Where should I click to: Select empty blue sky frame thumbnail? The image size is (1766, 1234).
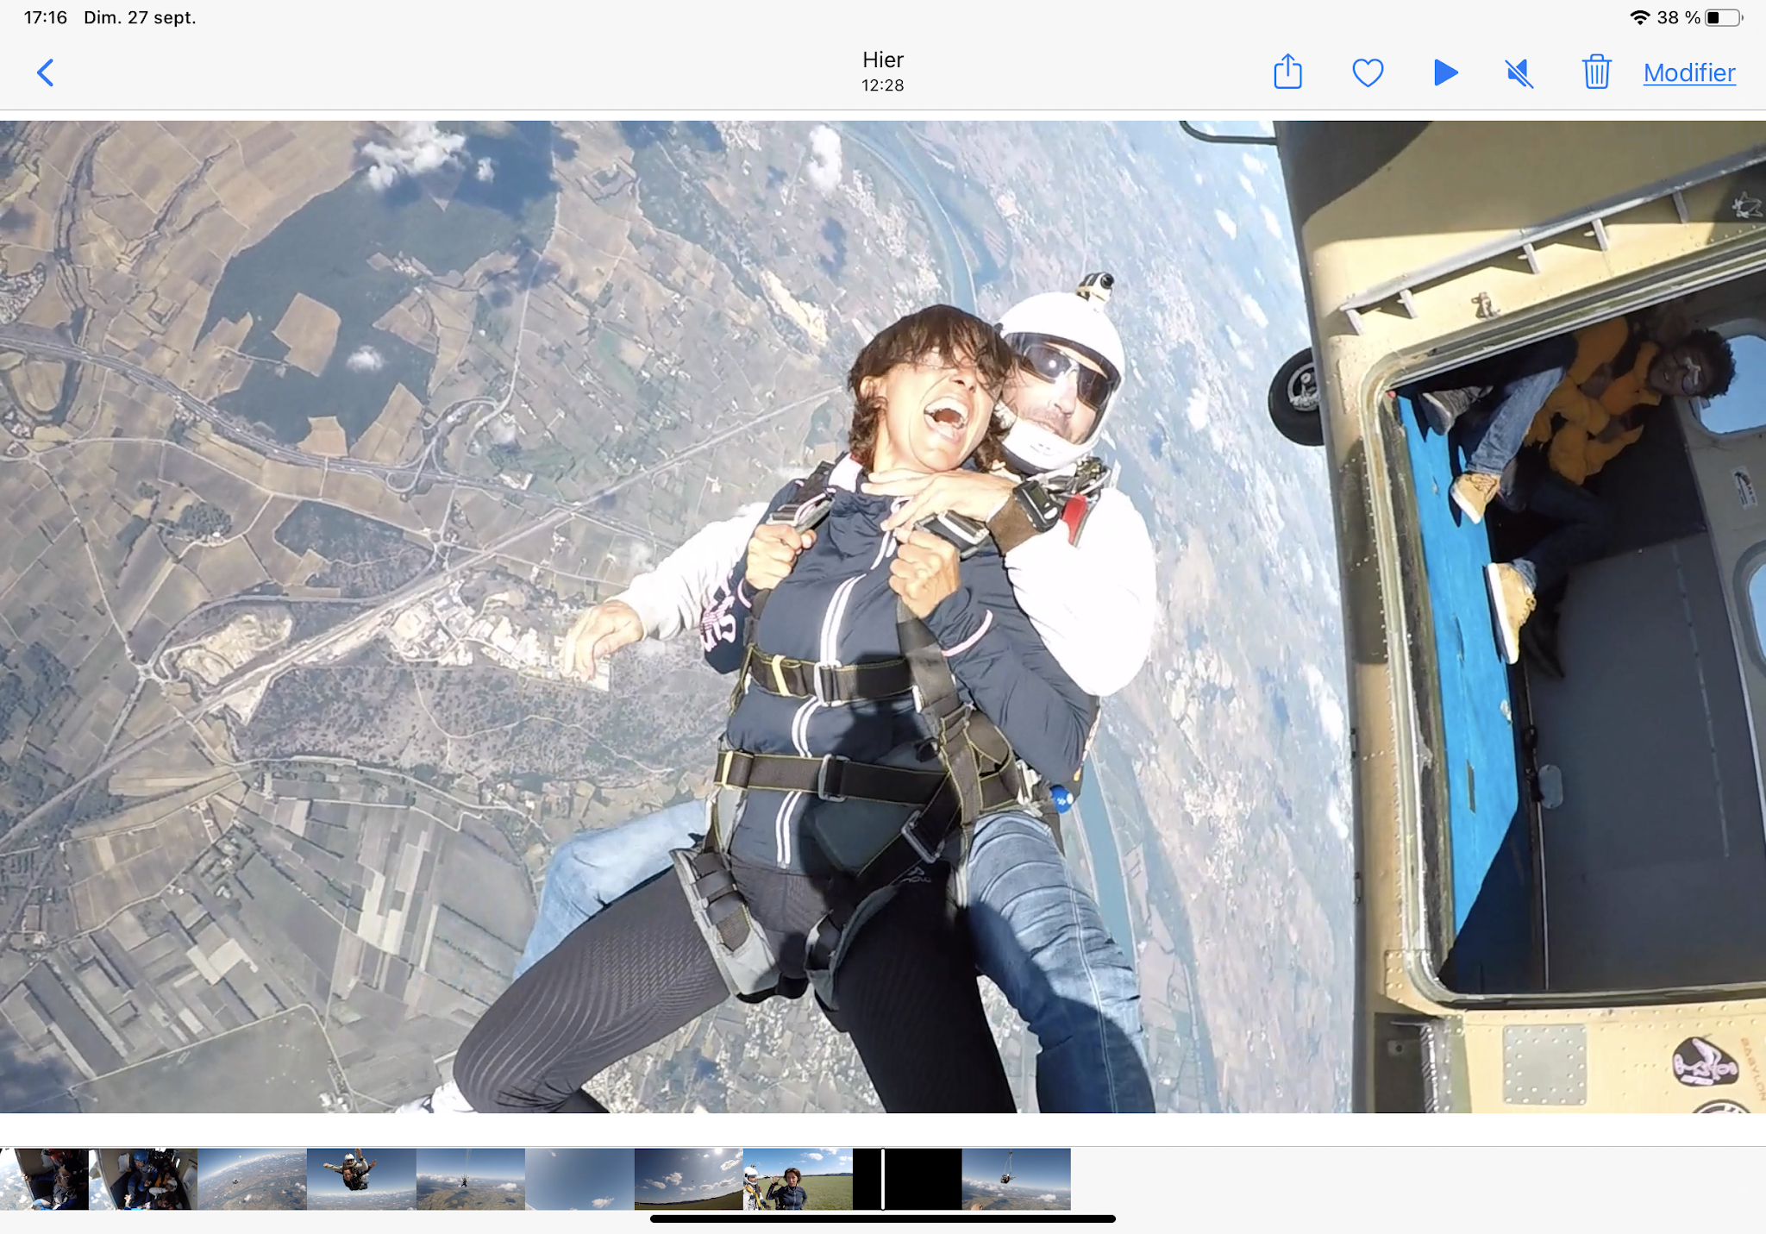tap(579, 1179)
